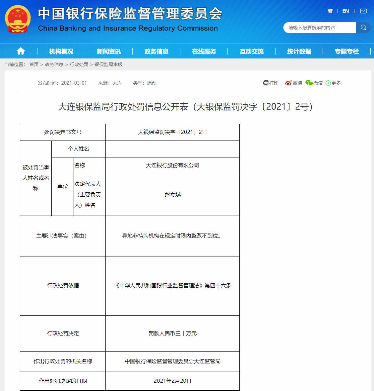This screenshot has width=374, height=391.
Task: Click the 更多 share options label
Action: pos(336,83)
